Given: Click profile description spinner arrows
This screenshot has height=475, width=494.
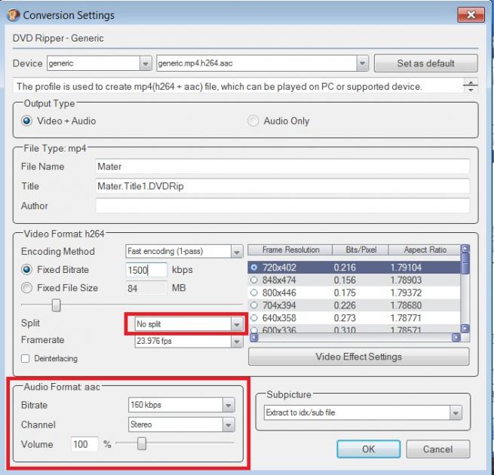Looking at the screenshot, I should click(x=472, y=86).
